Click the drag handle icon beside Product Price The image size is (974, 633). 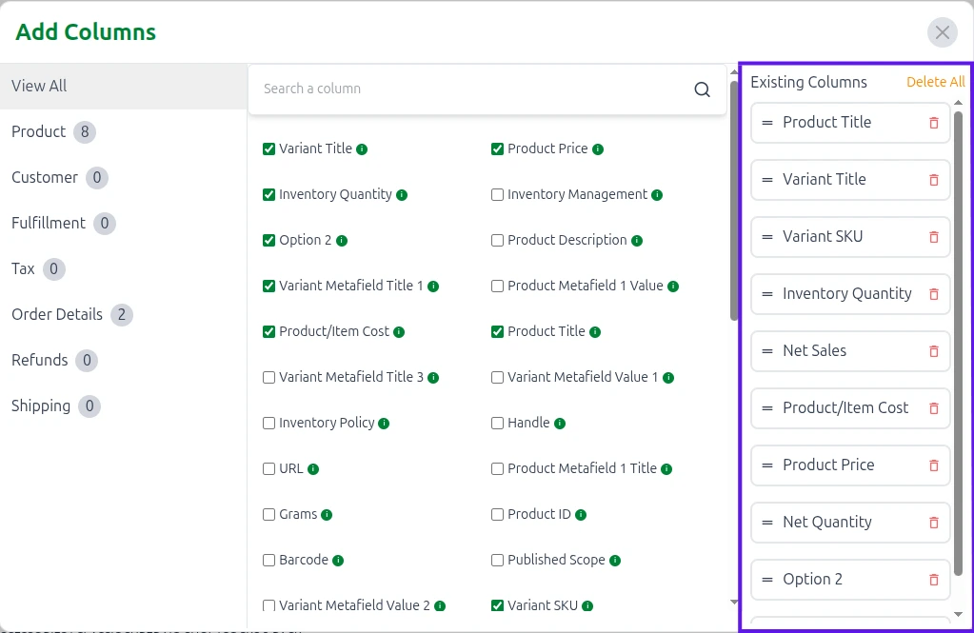tap(767, 465)
